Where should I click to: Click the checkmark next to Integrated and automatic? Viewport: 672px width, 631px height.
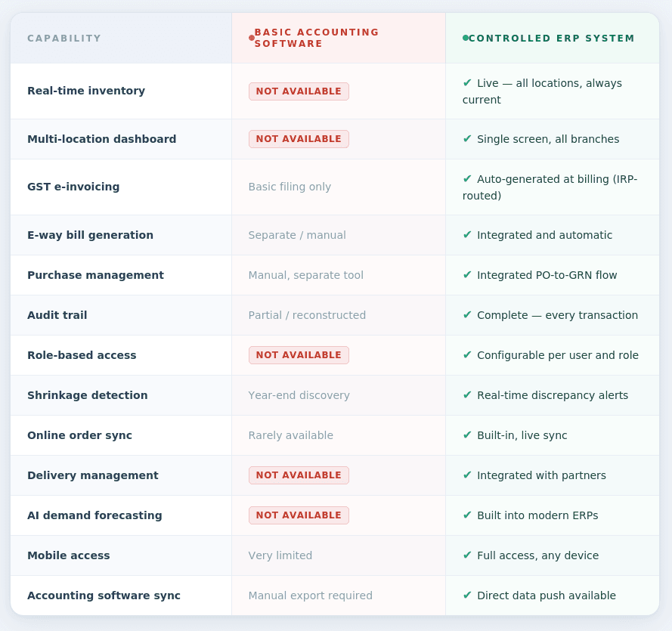[467, 235]
